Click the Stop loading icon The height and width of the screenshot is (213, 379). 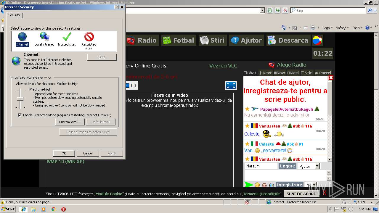(285, 10)
